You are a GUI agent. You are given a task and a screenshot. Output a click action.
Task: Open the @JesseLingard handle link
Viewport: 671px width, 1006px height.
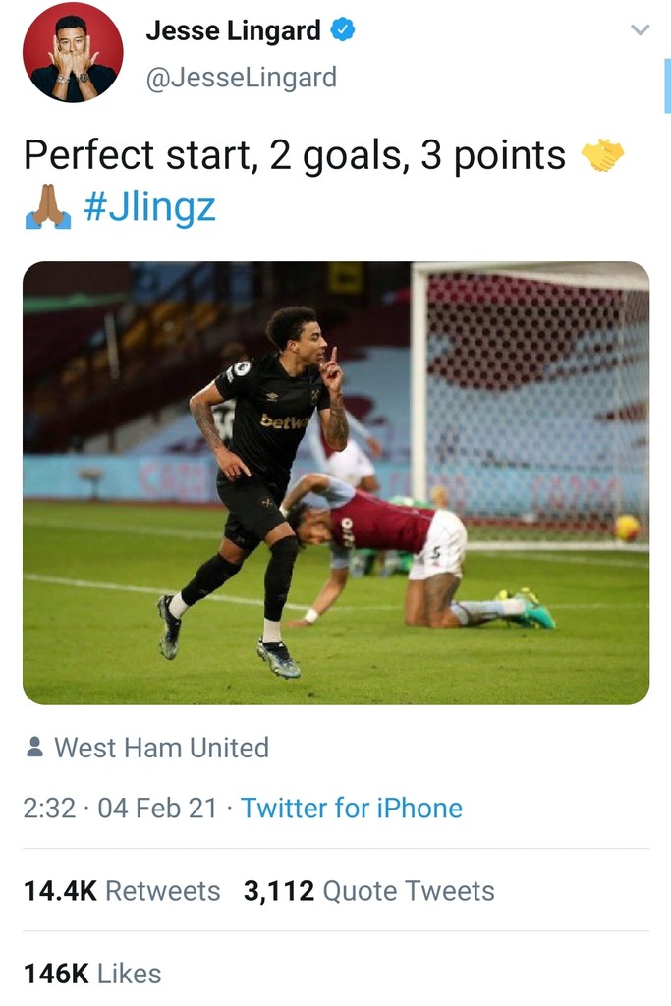click(241, 77)
